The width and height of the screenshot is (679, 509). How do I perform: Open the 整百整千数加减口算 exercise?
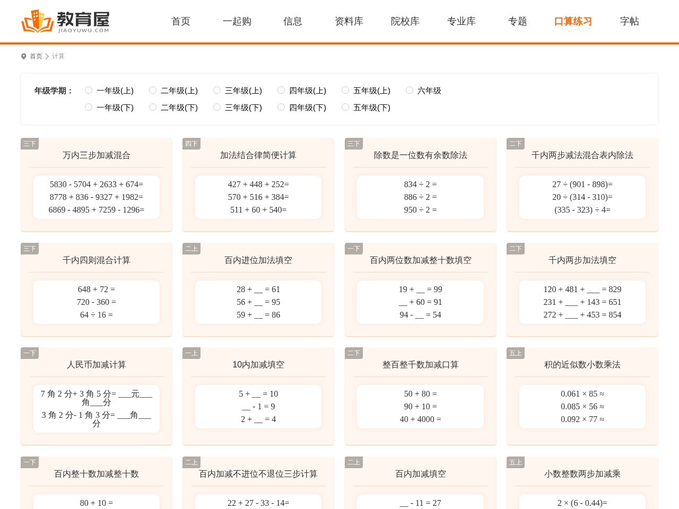(421, 365)
